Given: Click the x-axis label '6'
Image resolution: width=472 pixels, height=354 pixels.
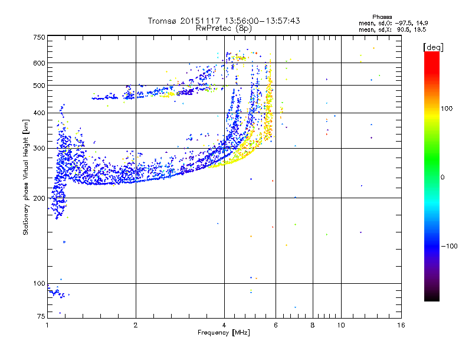Looking at the screenshot, I should click(276, 325).
